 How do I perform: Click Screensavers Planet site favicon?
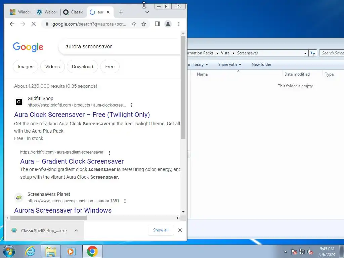point(19,198)
